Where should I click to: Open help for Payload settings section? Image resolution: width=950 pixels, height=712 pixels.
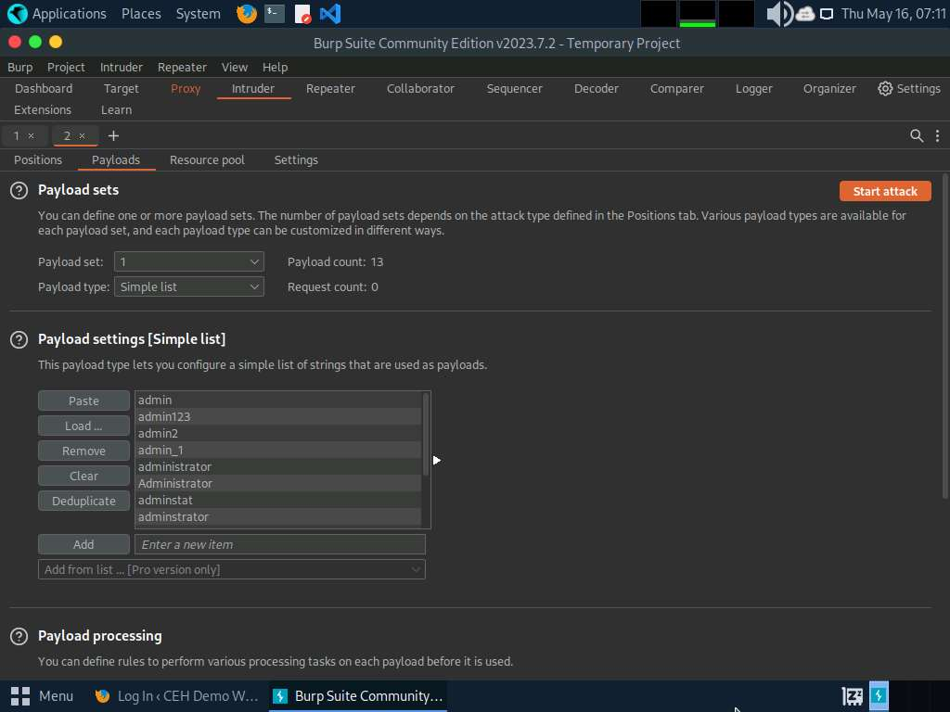19,339
